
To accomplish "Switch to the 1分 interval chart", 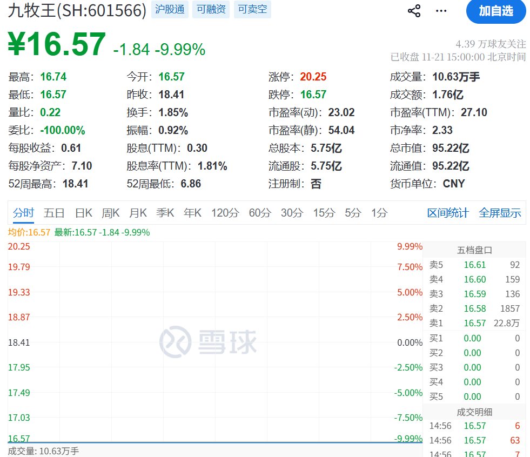I will point(379,213).
